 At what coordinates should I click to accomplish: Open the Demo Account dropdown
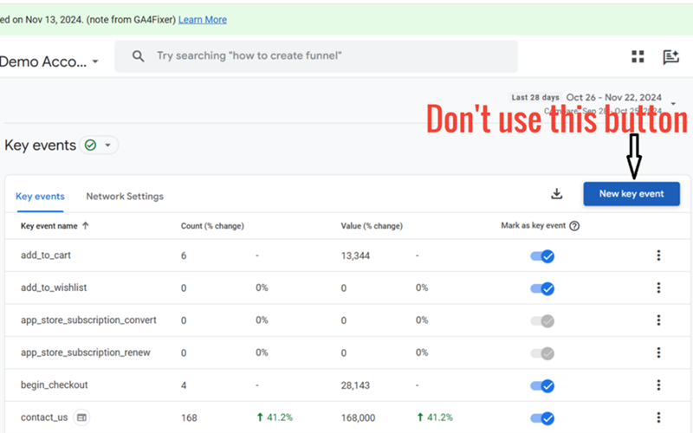pos(49,61)
